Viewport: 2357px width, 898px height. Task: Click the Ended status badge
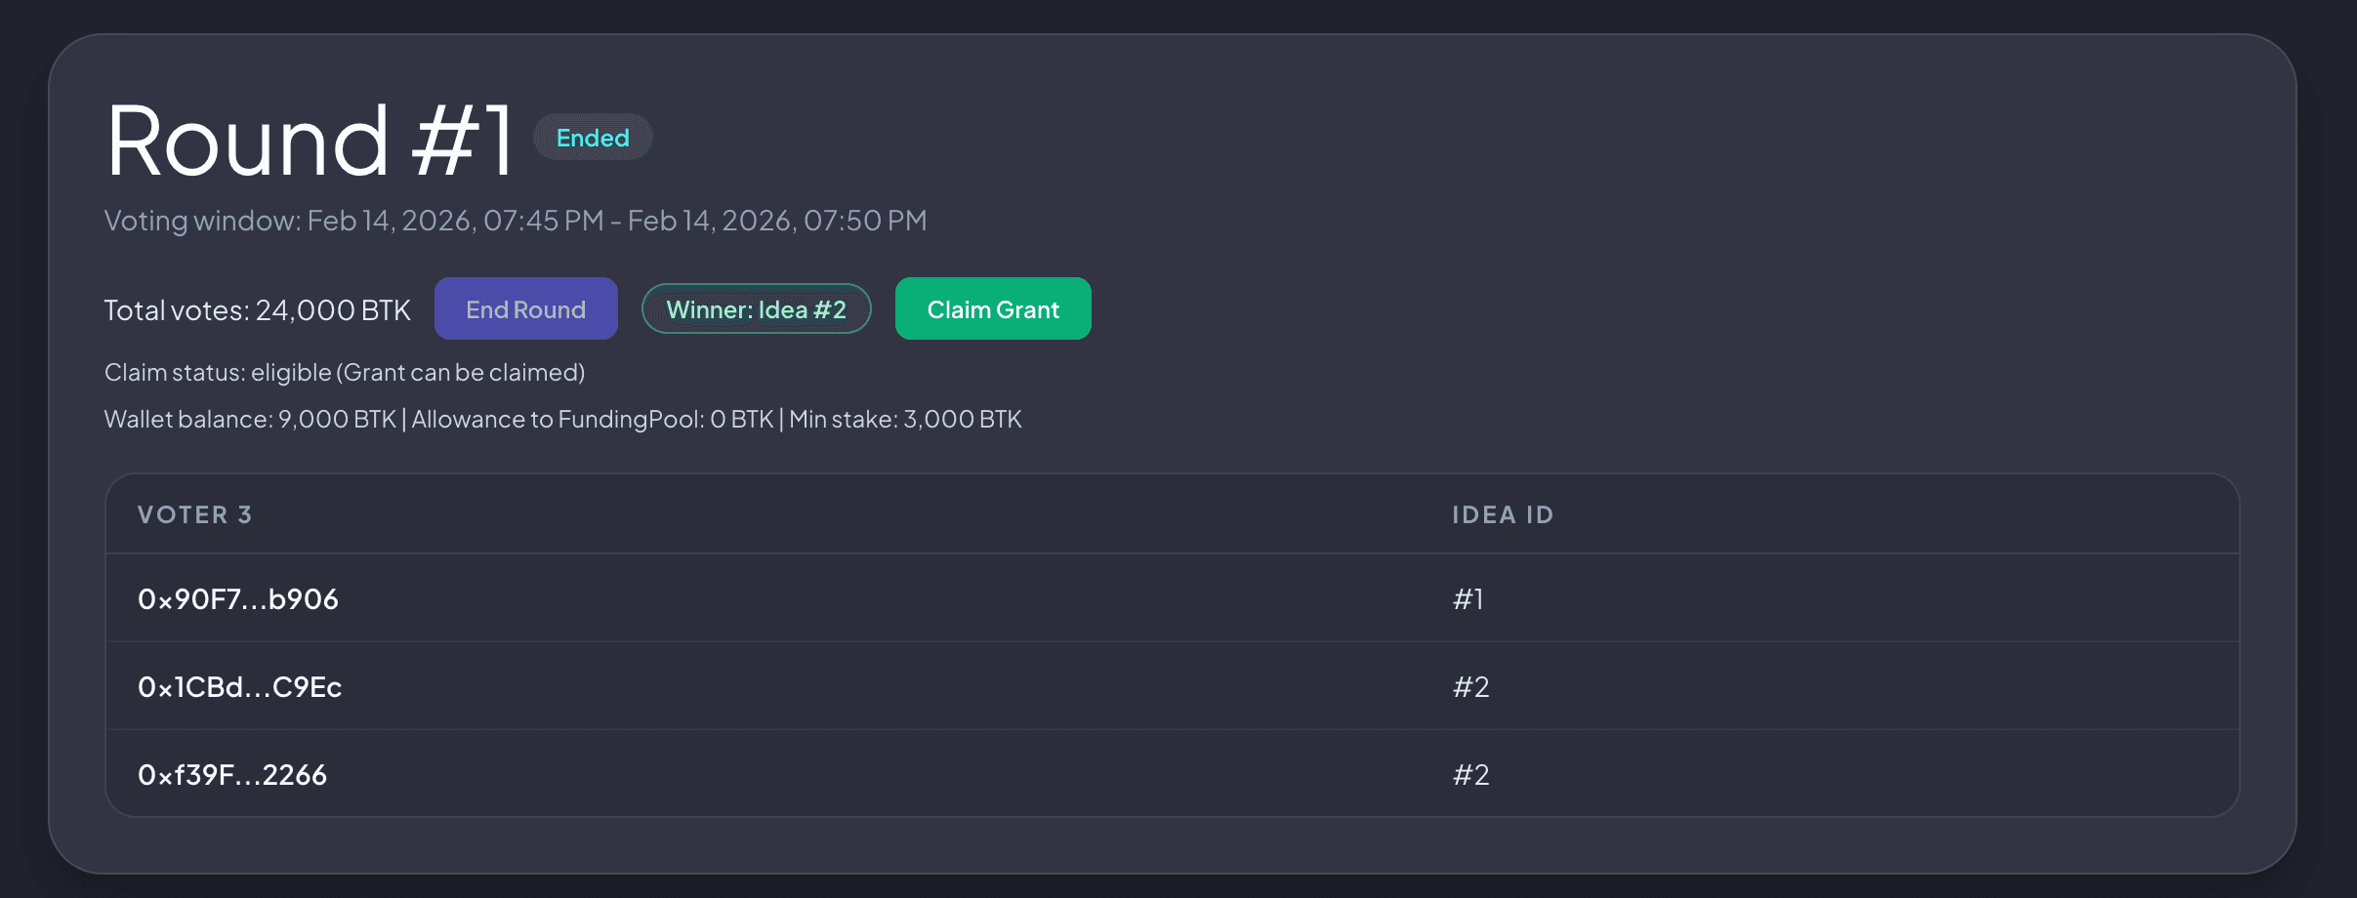pos(593,138)
